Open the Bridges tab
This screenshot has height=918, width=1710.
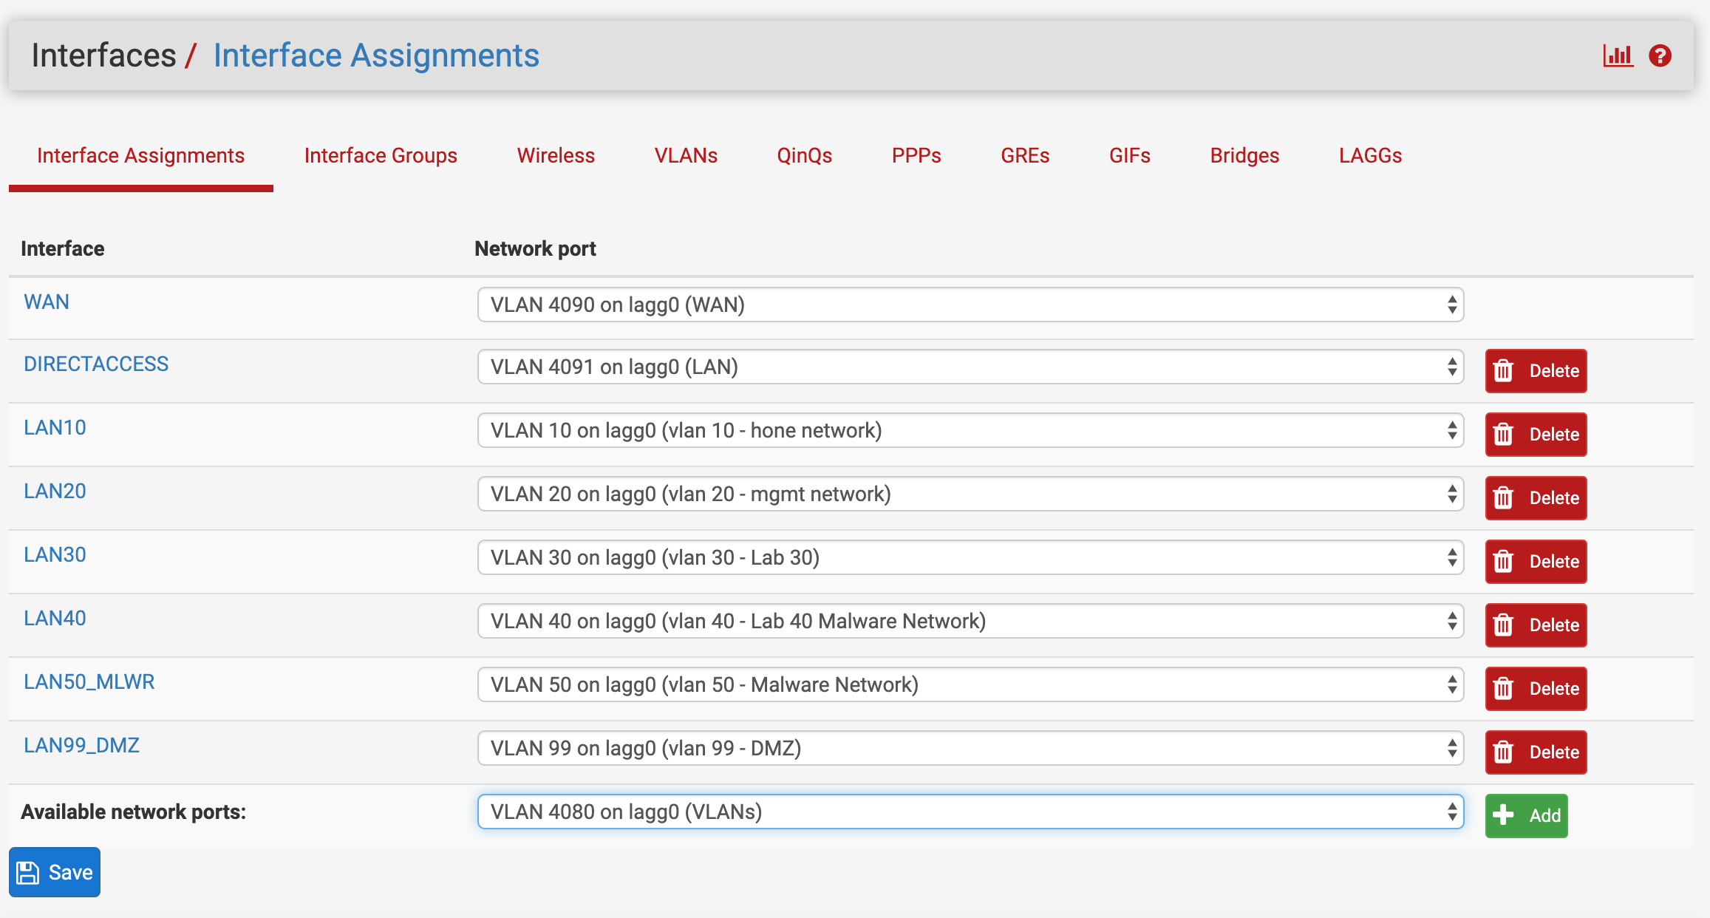click(1244, 155)
